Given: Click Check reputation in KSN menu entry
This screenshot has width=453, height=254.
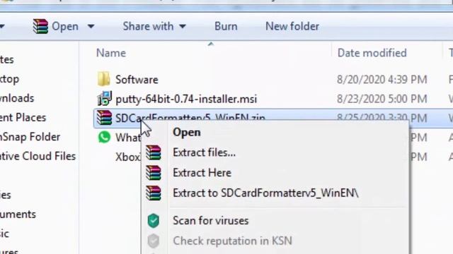Looking at the screenshot, I should tap(232, 241).
